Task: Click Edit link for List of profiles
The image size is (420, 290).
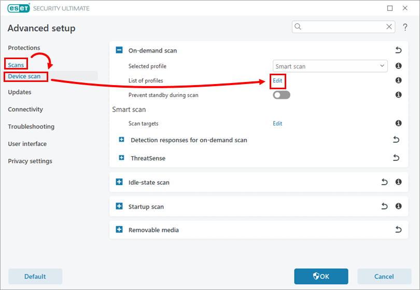Action: 277,81
